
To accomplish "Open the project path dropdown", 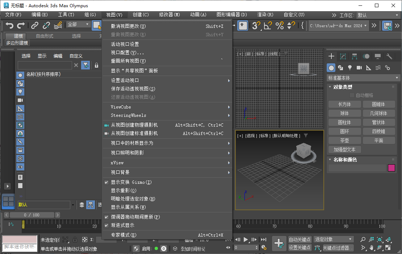I will [x=338, y=26].
